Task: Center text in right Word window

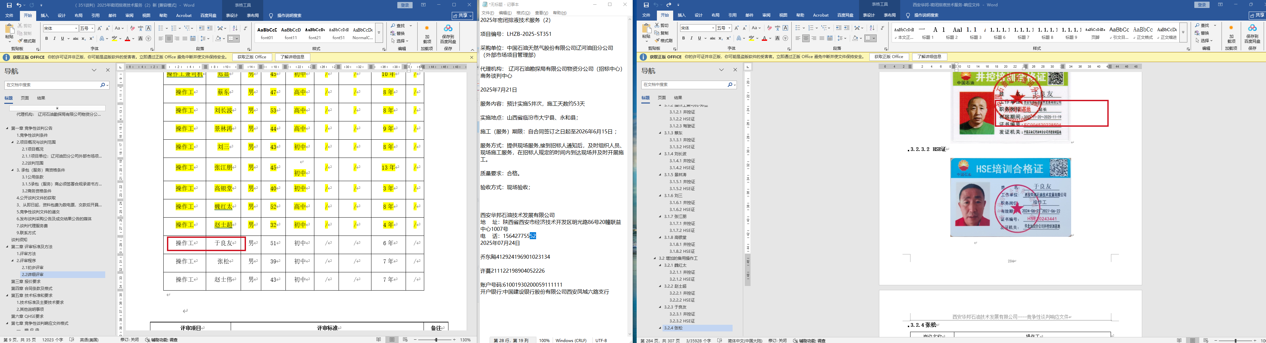Action: [806, 38]
